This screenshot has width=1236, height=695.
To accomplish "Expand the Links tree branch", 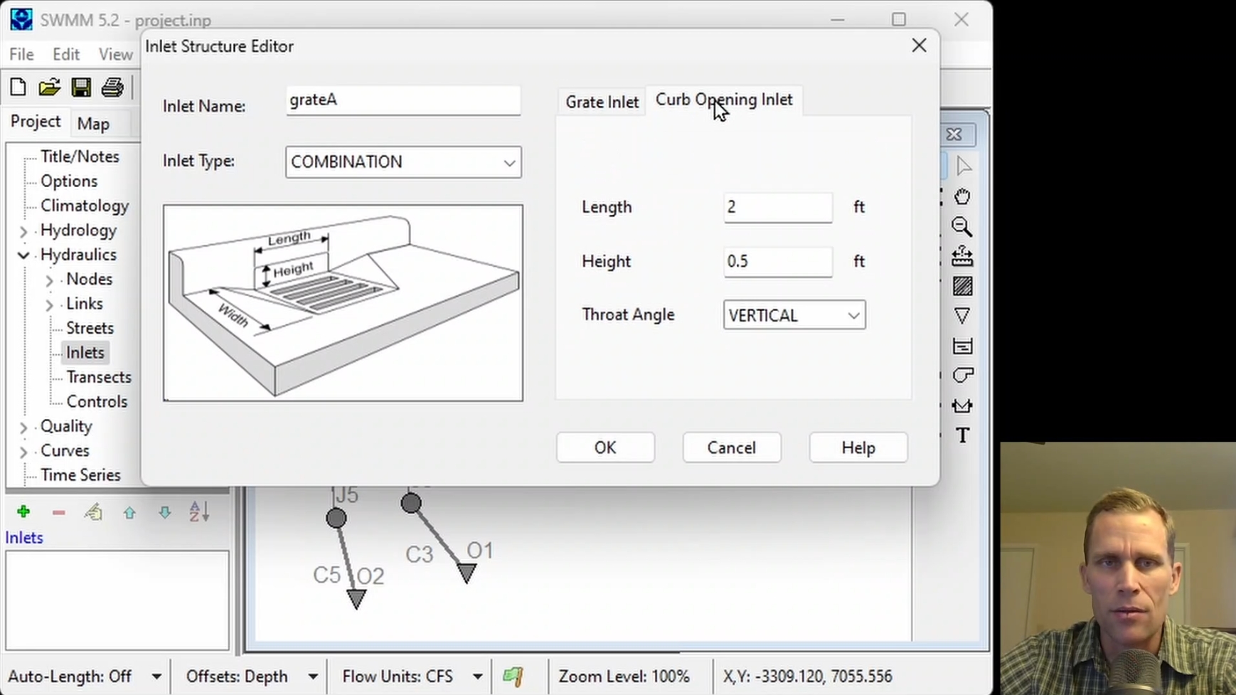I will [49, 304].
